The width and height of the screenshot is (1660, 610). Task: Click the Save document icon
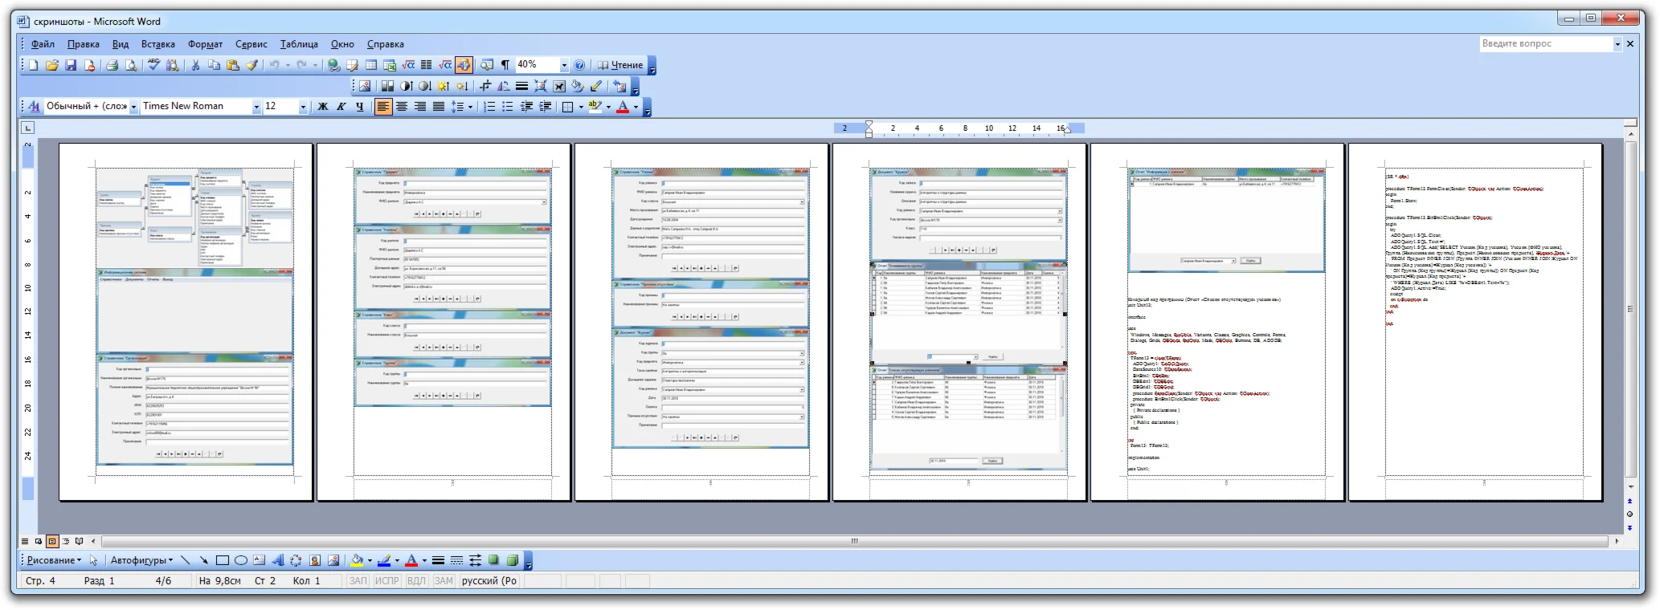(x=71, y=65)
